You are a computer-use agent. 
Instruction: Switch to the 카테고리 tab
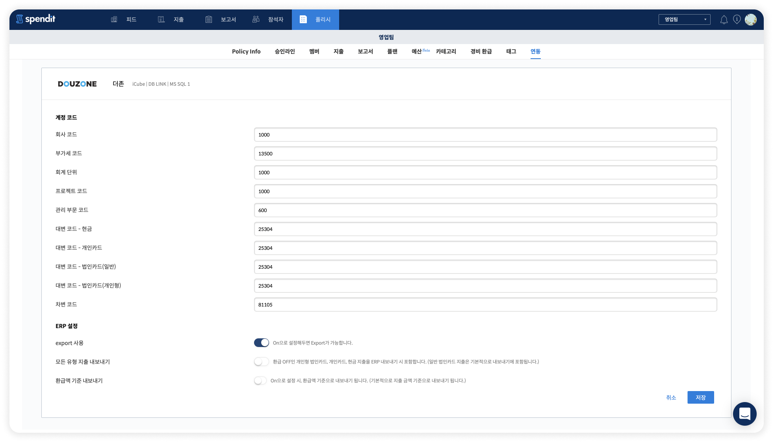coord(446,52)
